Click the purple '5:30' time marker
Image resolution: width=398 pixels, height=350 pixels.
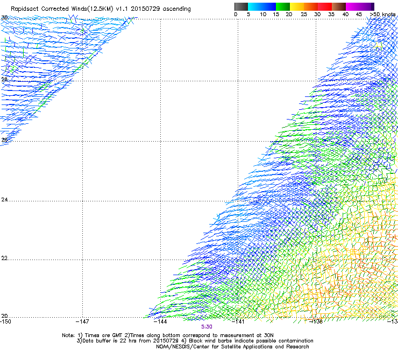click(207, 327)
